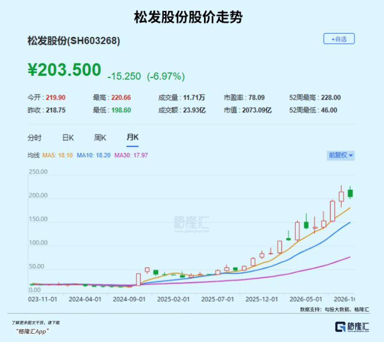Screen dimensions: 384x342
Task: Click the 今开 value 219.90
Action: pyautogui.click(x=56, y=98)
